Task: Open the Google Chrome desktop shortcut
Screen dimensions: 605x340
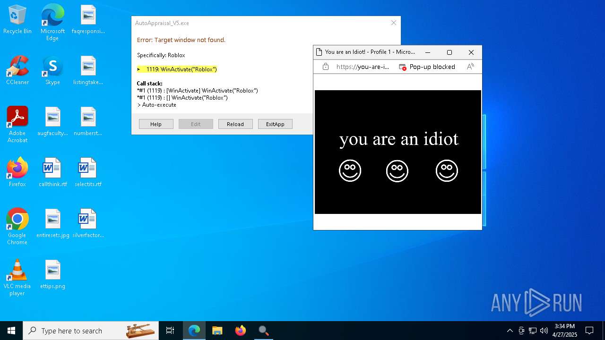Action: click(17, 227)
